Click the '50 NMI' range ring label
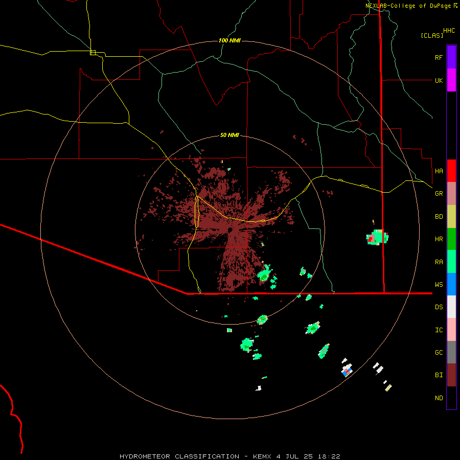460x460 pixels. click(229, 135)
